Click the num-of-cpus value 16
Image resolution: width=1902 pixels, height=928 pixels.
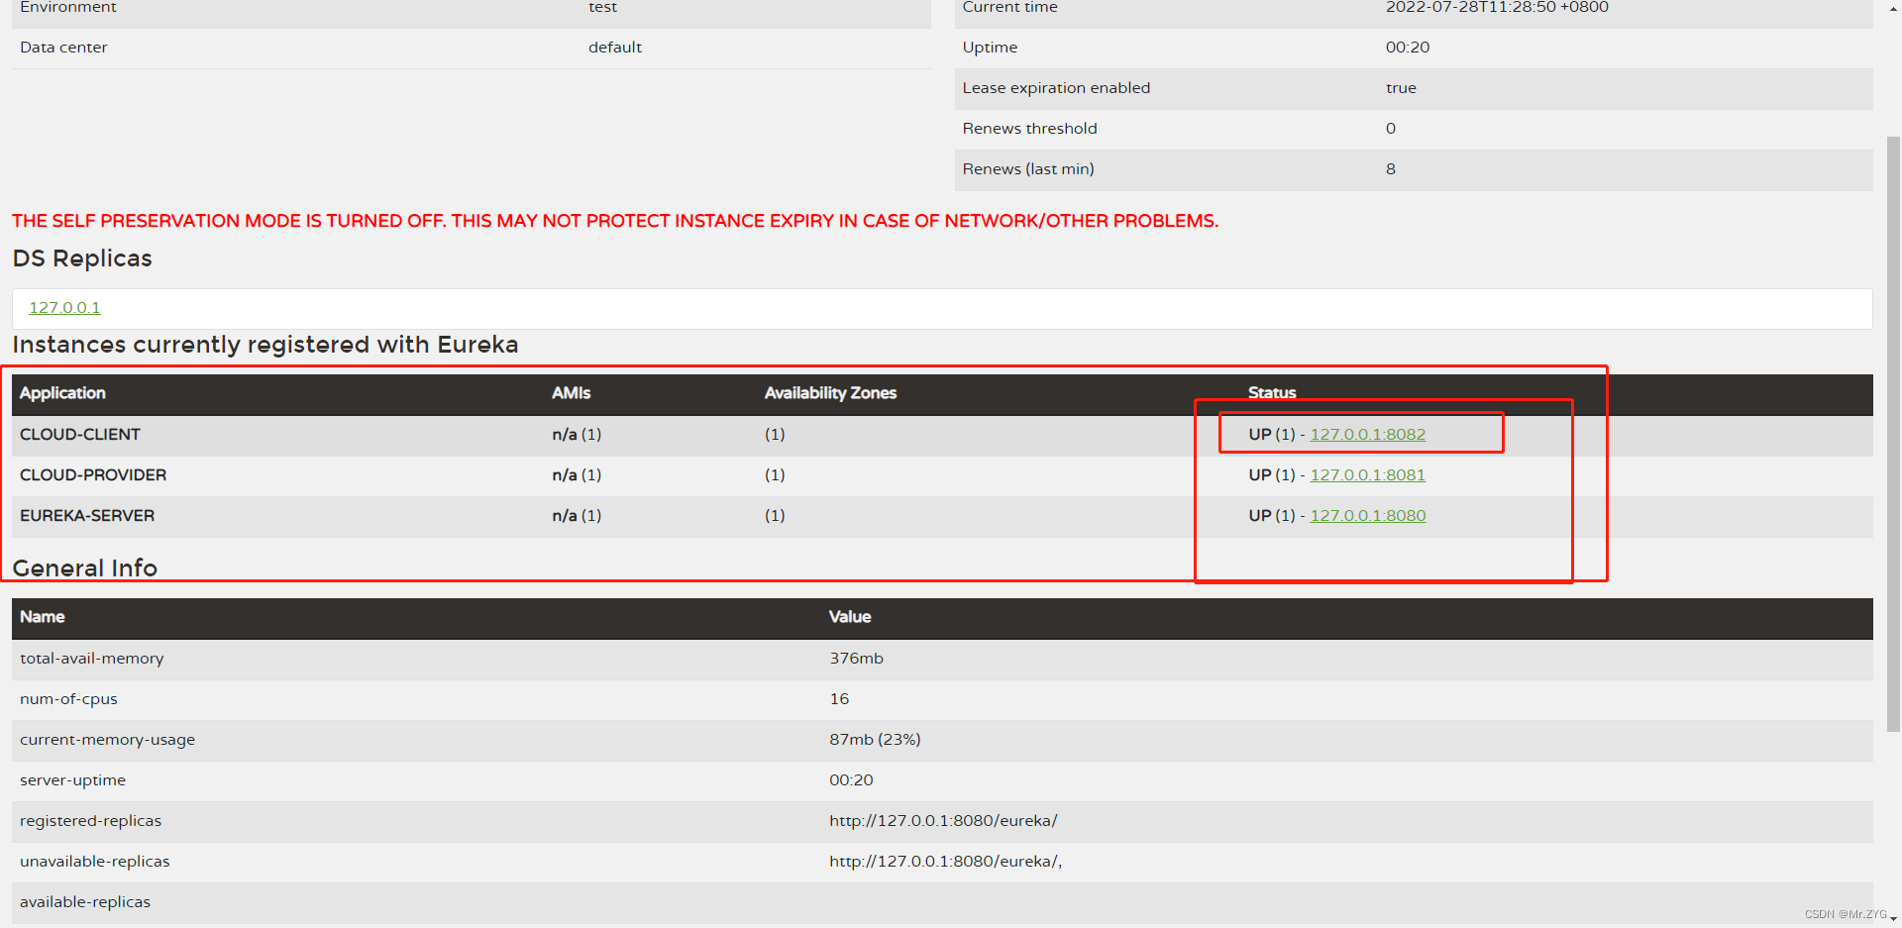click(839, 699)
